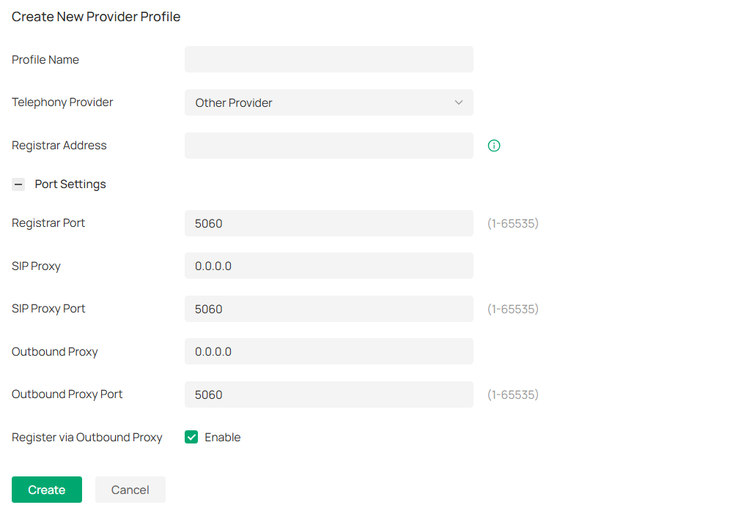Select the Outbound Proxy Port field
741x513 pixels.
328,394
